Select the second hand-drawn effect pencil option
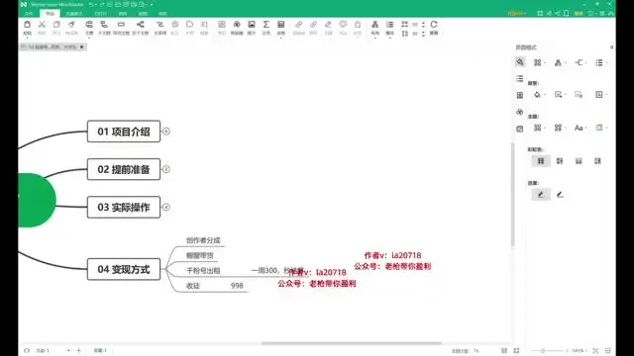Image resolution: width=634 pixels, height=356 pixels. (560, 195)
